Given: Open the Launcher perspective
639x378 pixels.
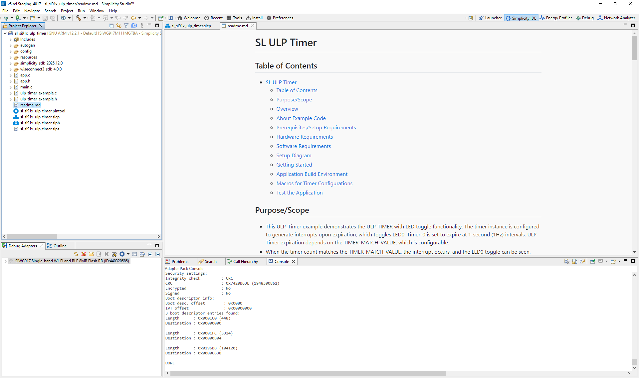Looking at the screenshot, I should coord(490,18).
